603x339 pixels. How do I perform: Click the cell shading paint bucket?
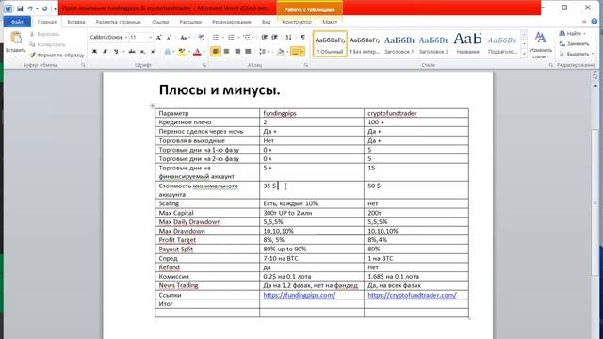coord(281,52)
